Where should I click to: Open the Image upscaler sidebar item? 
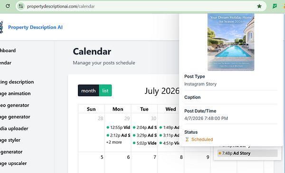13,164
